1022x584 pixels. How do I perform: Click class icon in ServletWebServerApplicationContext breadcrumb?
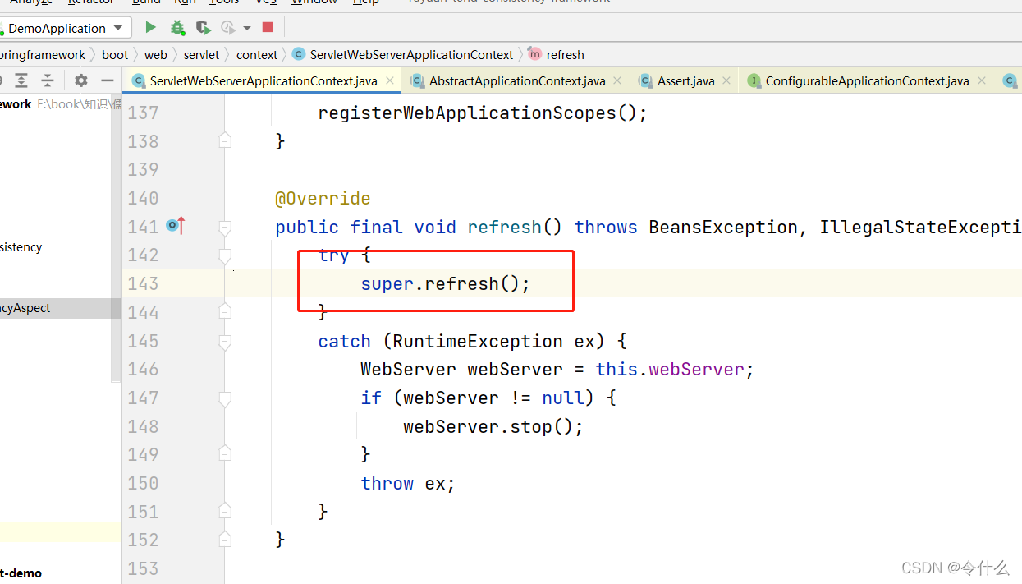[x=298, y=54]
